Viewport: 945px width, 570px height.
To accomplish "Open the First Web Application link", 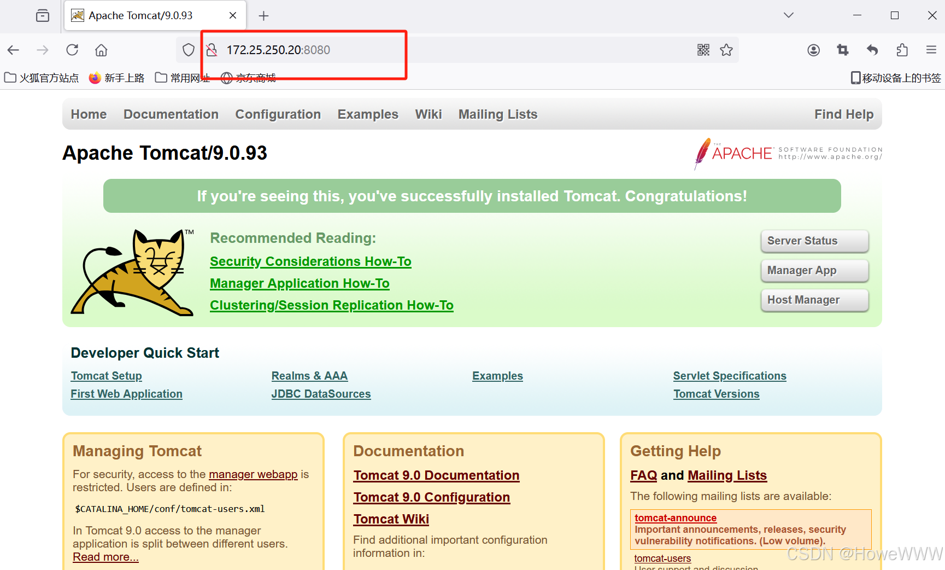I will (127, 394).
